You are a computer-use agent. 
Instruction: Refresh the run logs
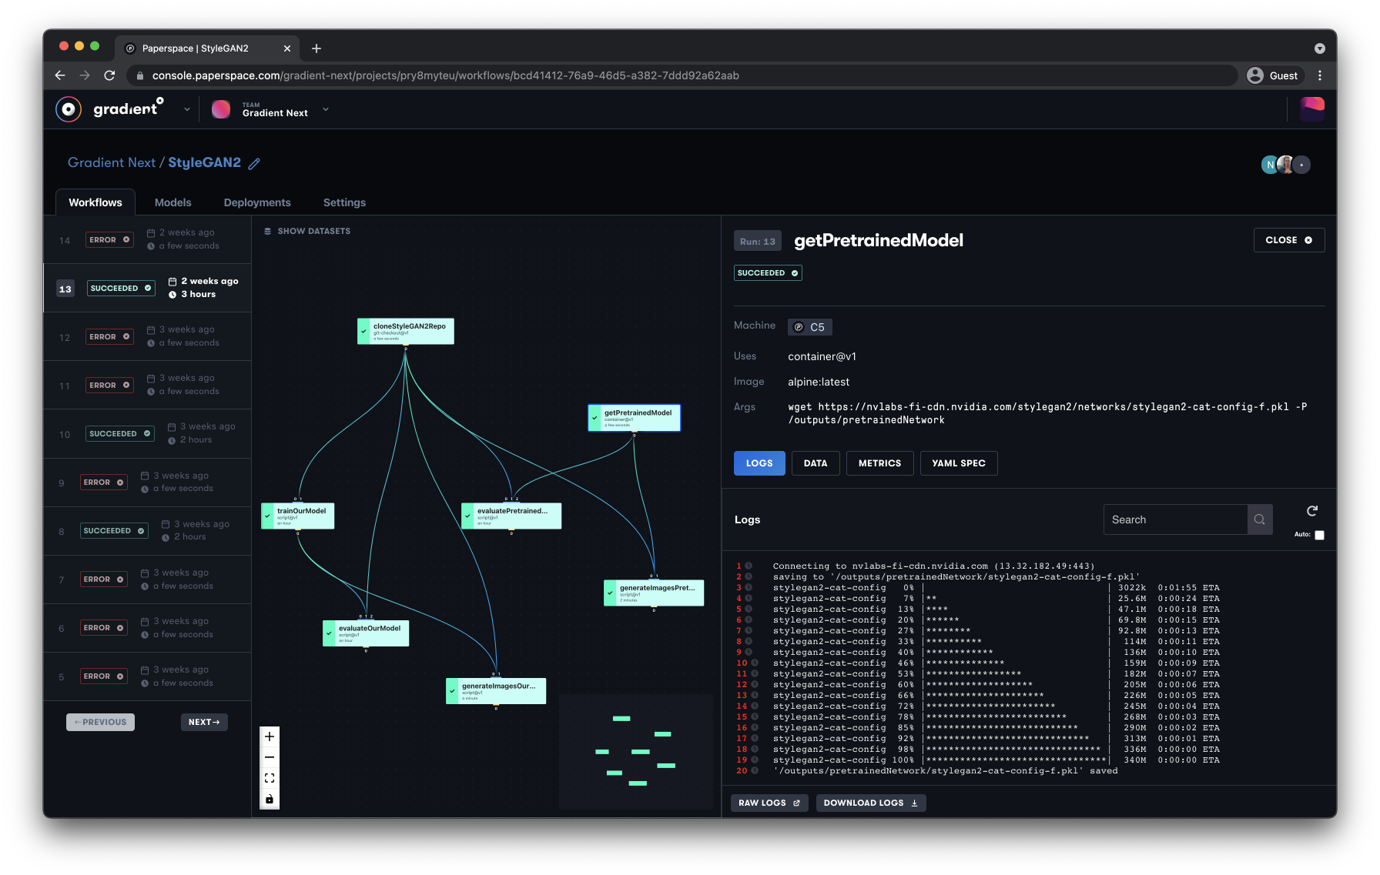(x=1311, y=510)
